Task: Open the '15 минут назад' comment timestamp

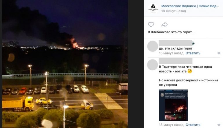Action: (x=171, y=53)
